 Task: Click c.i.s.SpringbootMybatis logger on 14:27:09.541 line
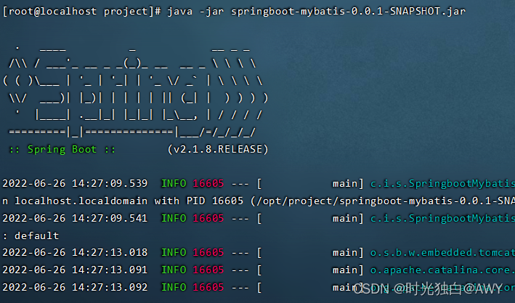442,218
